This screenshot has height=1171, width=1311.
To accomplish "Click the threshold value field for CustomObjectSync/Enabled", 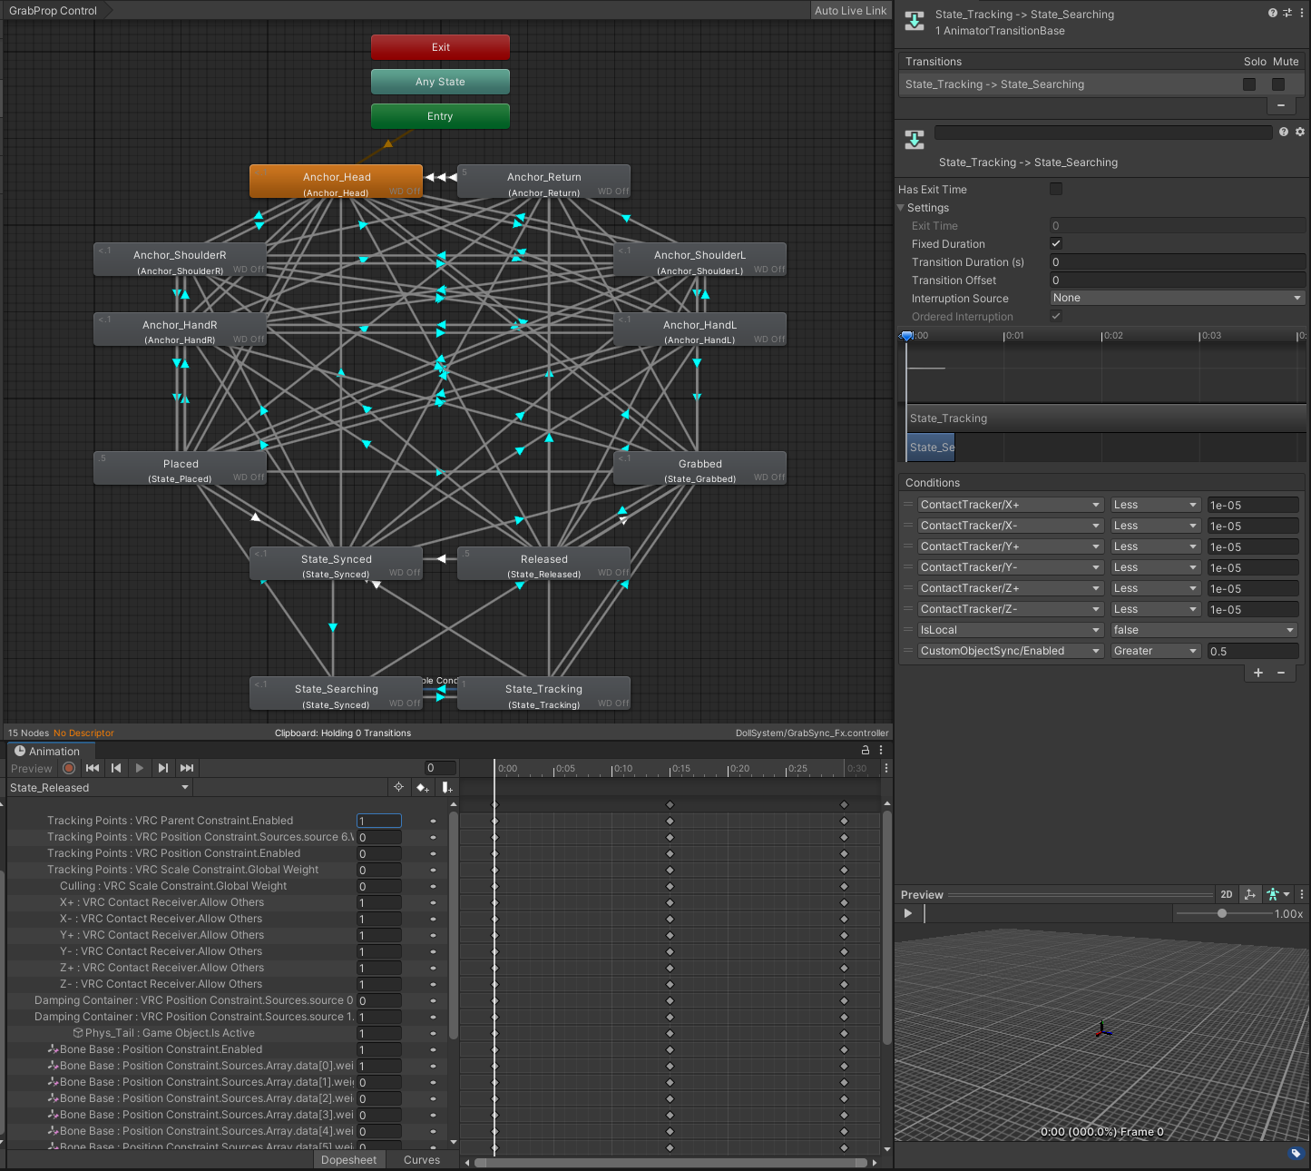I will point(1253,651).
